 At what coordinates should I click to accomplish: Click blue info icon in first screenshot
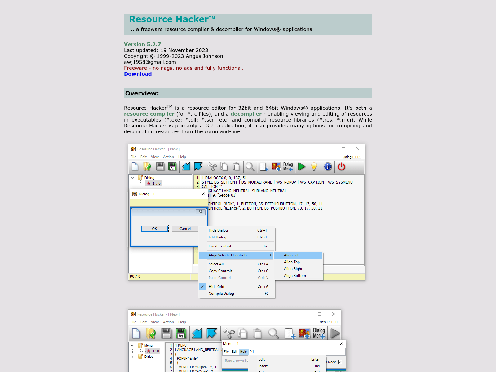coord(328,167)
